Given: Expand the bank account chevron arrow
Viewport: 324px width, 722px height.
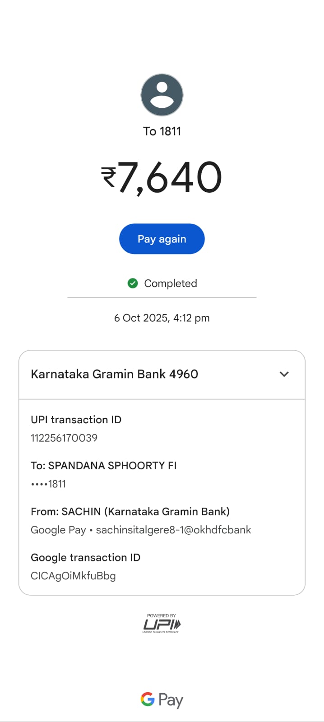Looking at the screenshot, I should click(x=284, y=374).
